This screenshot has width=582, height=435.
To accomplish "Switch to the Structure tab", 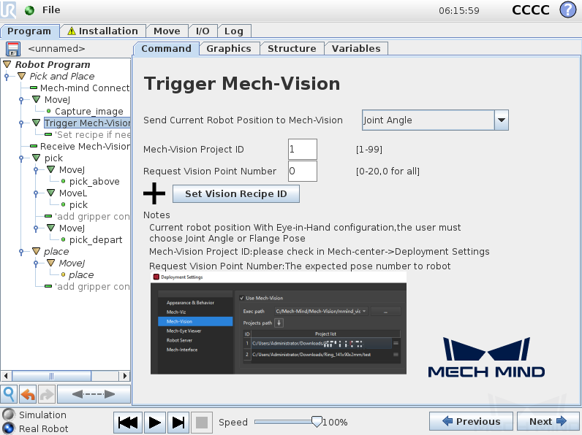I will tap(292, 49).
